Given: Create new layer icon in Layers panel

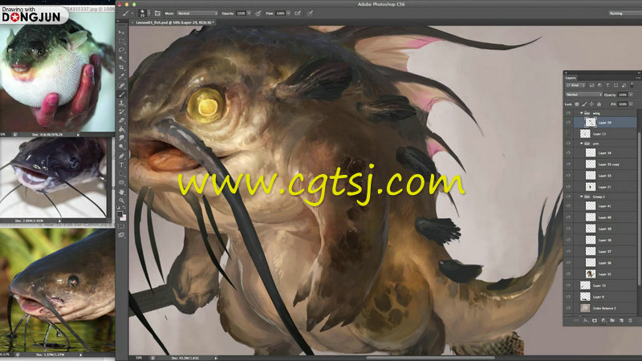Looking at the screenshot, I should (621, 320).
